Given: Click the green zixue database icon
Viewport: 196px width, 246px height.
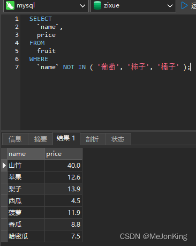Looking at the screenshot, I should click(x=97, y=5).
